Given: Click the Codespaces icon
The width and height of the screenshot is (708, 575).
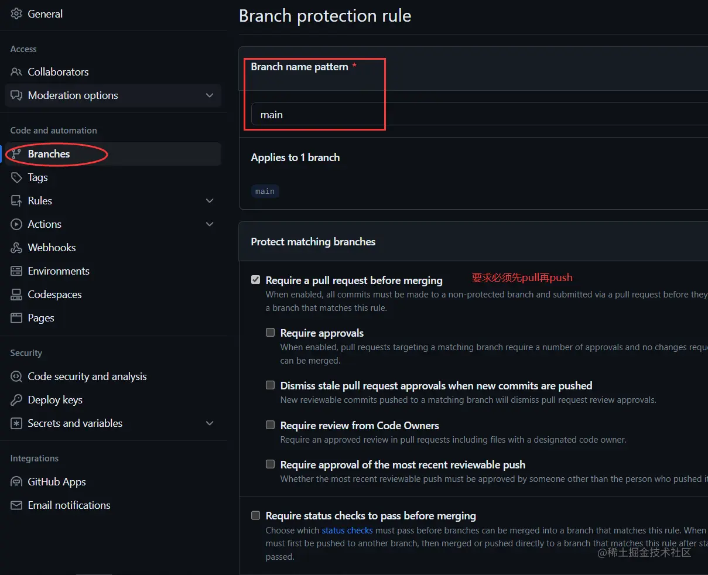Looking at the screenshot, I should 16,295.
